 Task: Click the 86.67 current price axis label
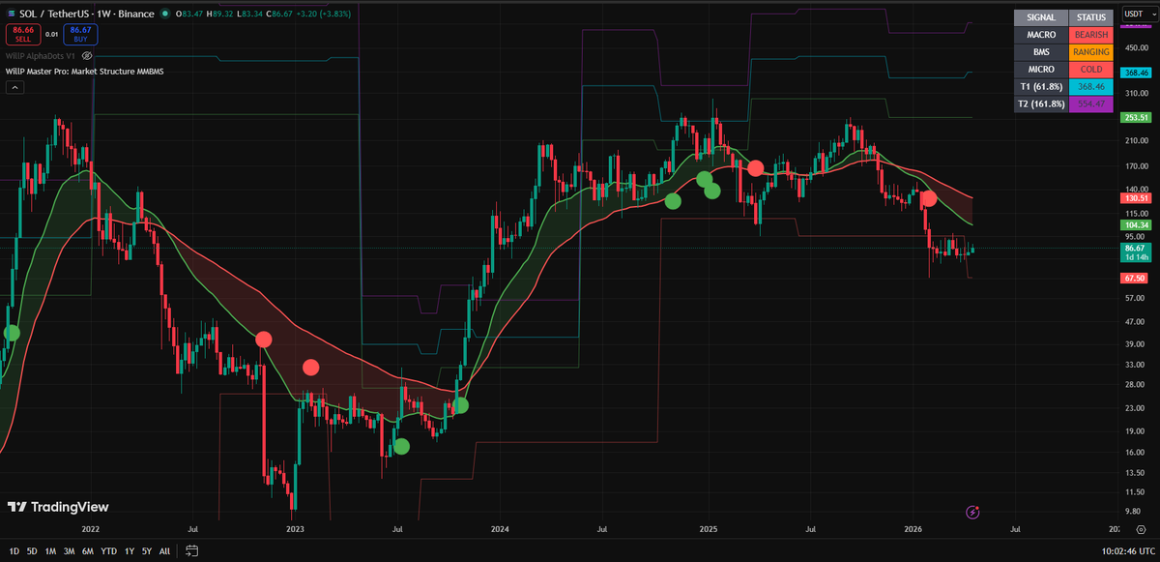click(1135, 252)
